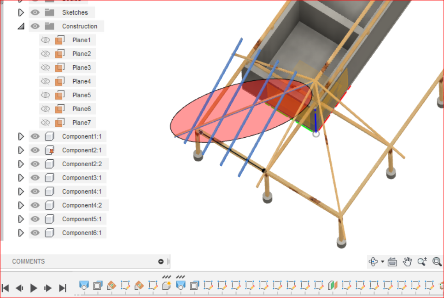Viewport: 444px width, 298px height.
Task: Show Plane7 using its eye icon
Action: tap(45, 123)
